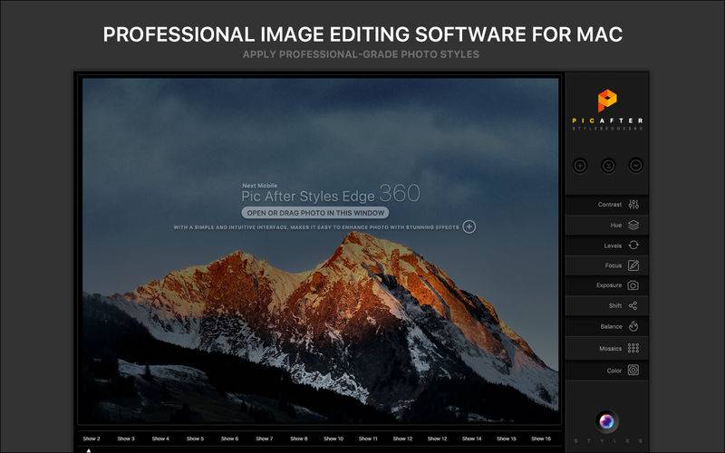725x453 pixels.
Task: Click the white triangle marker below Show 2
Action: click(x=89, y=450)
